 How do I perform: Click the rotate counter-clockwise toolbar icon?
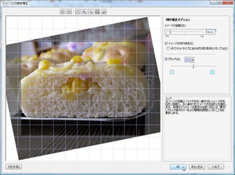click(62, 11)
